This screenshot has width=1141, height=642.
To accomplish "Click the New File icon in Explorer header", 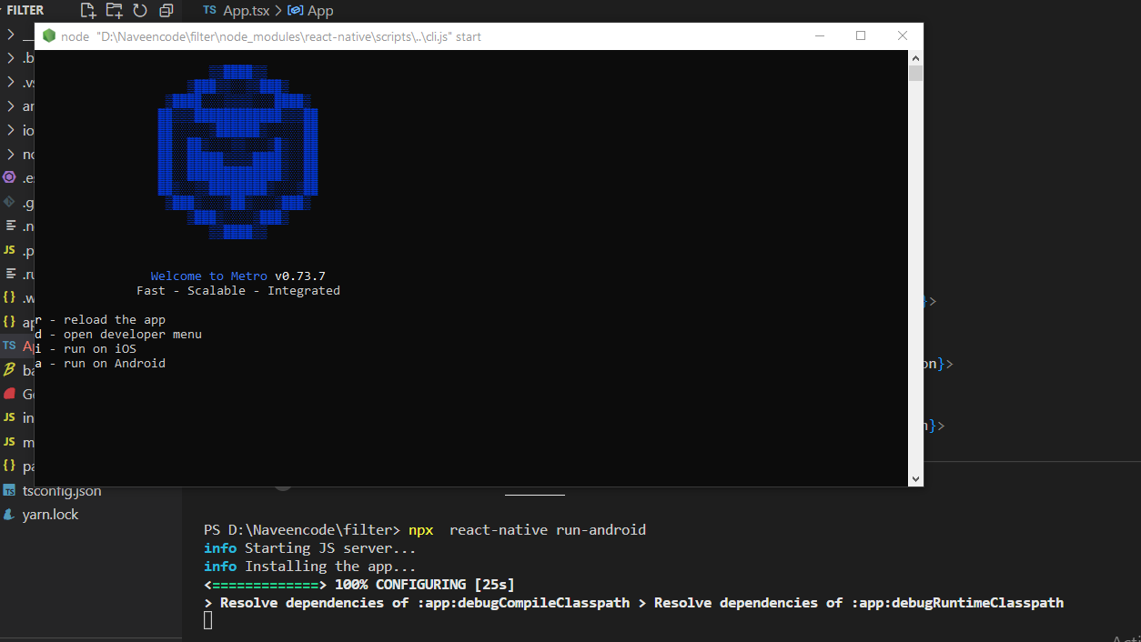I will pyautogui.click(x=88, y=11).
